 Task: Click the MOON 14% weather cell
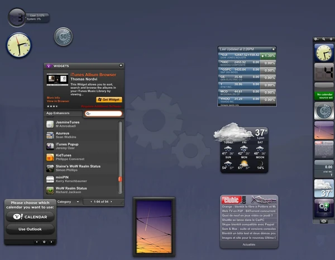click(x=260, y=163)
